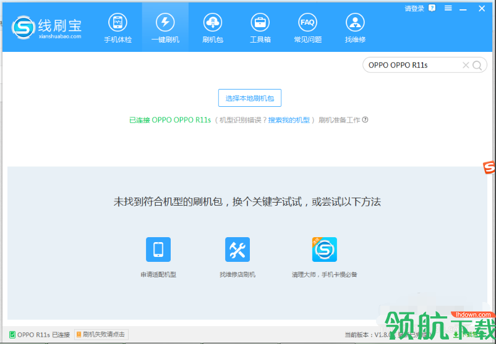Click the 清理大师 app icon
This screenshot has height=344, width=496.
click(x=325, y=250)
